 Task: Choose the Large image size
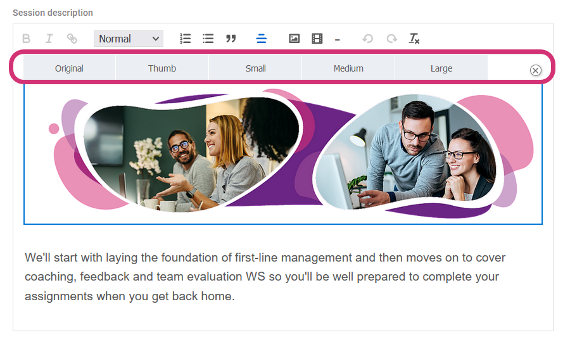pos(441,68)
